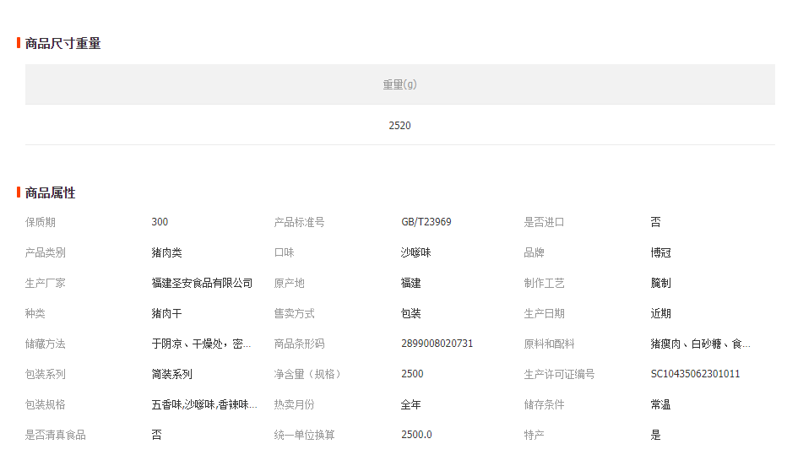The height and width of the screenshot is (455, 787).
Task: Click the 重量(g) table column header
Action: [x=399, y=84]
